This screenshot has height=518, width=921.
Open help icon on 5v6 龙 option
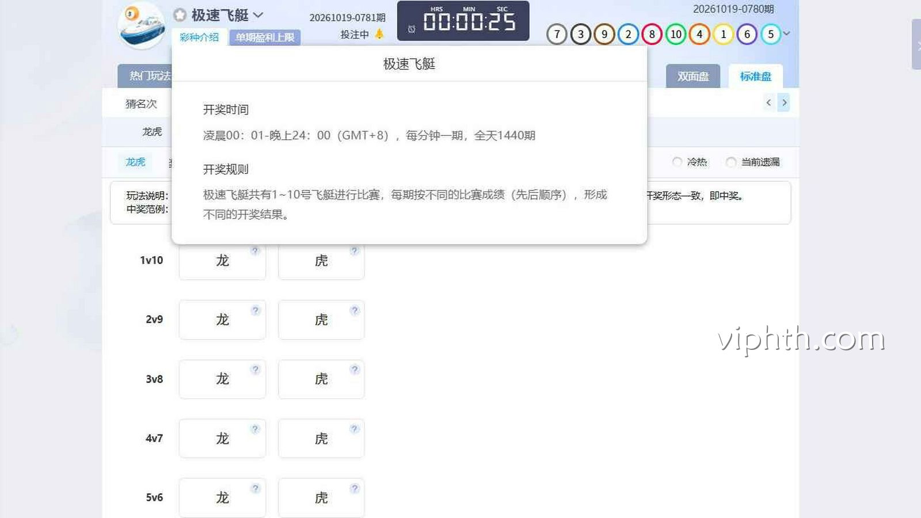[256, 488]
